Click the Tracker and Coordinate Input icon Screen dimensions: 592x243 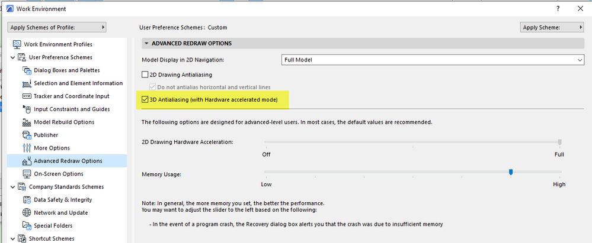point(27,96)
